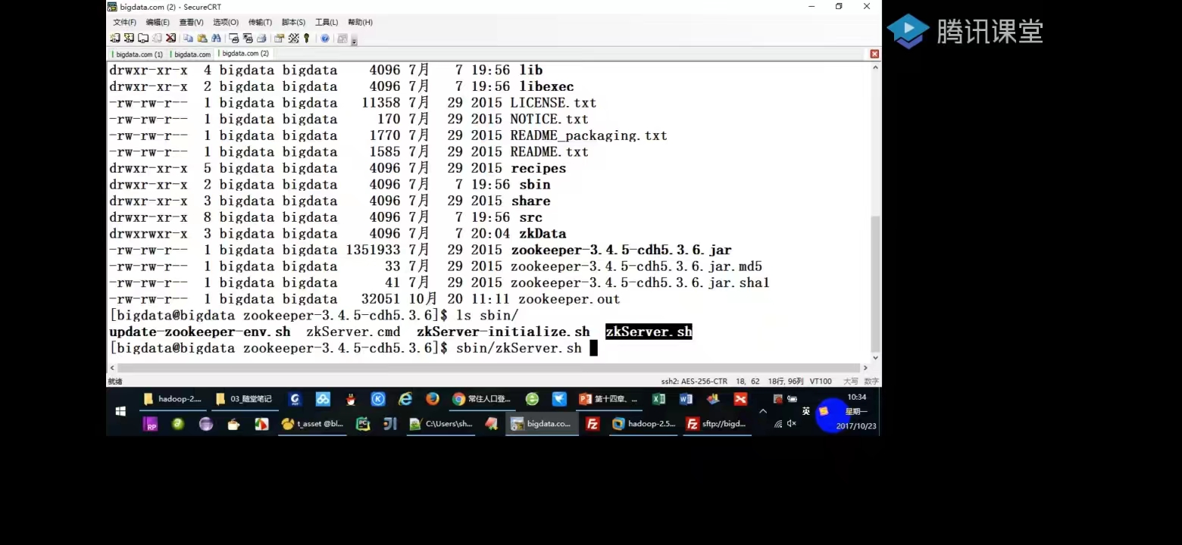The image size is (1182, 545).
Task: Click the ssh2: AES-256-CTR status bar entry
Action: tap(694, 381)
